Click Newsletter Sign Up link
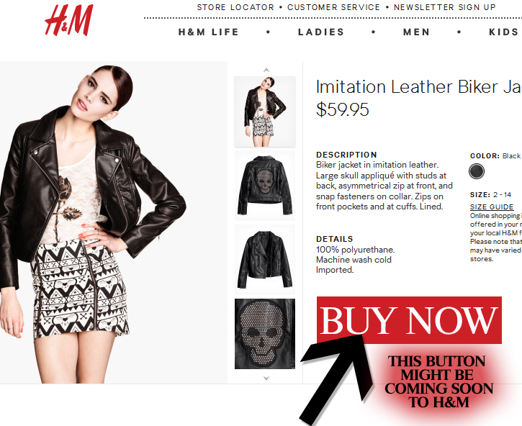The height and width of the screenshot is (426, 522). pyautogui.click(x=445, y=7)
